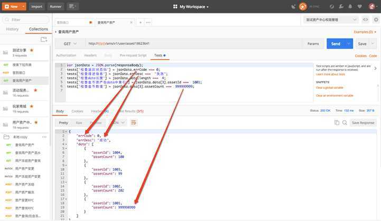The image size is (381, 221).
Task: Toggle the star on the 18 requests collection
Action: point(36,122)
